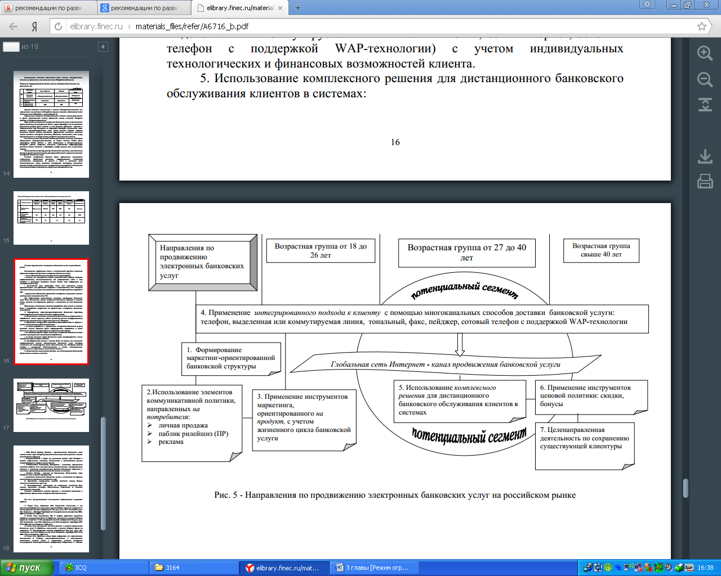The width and height of the screenshot is (721, 576).
Task: Download the PDF file
Action: point(705,156)
